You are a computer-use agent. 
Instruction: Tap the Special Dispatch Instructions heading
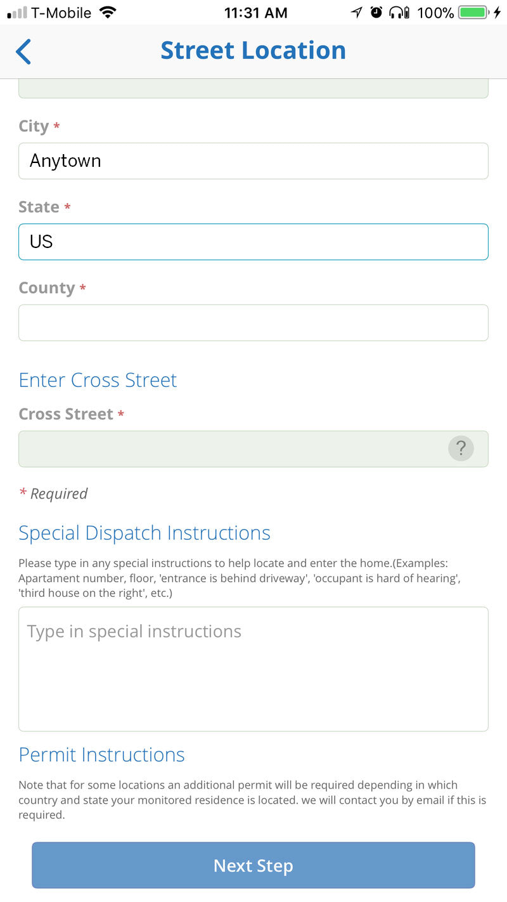[144, 533]
